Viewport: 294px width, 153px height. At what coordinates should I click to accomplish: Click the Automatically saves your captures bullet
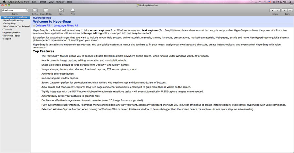pos(71,96)
